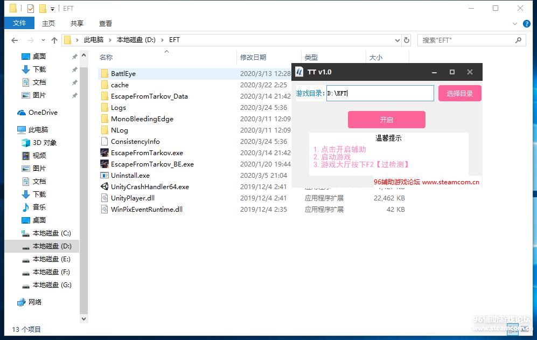Click the Properties icon in quick access toolbar
This screenshot has width=537, height=340.
pyautogui.click(x=30, y=9)
